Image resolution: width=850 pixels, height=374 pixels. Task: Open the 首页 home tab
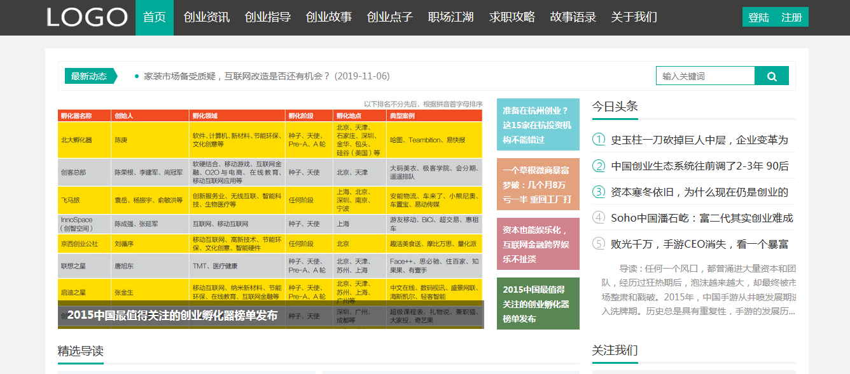(155, 17)
